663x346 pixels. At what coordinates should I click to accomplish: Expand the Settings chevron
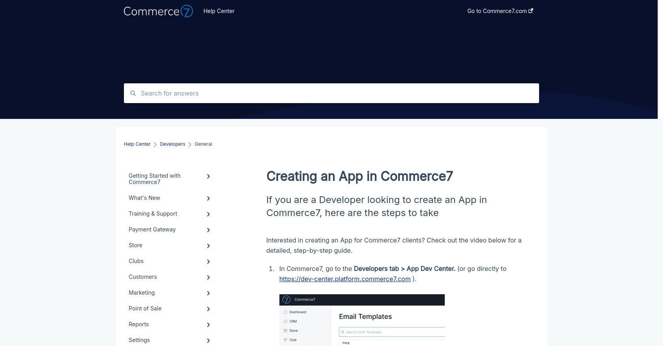[x=208, y=340]
